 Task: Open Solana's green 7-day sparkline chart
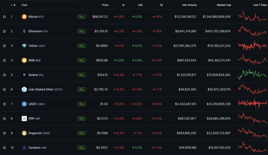(252, 75)
